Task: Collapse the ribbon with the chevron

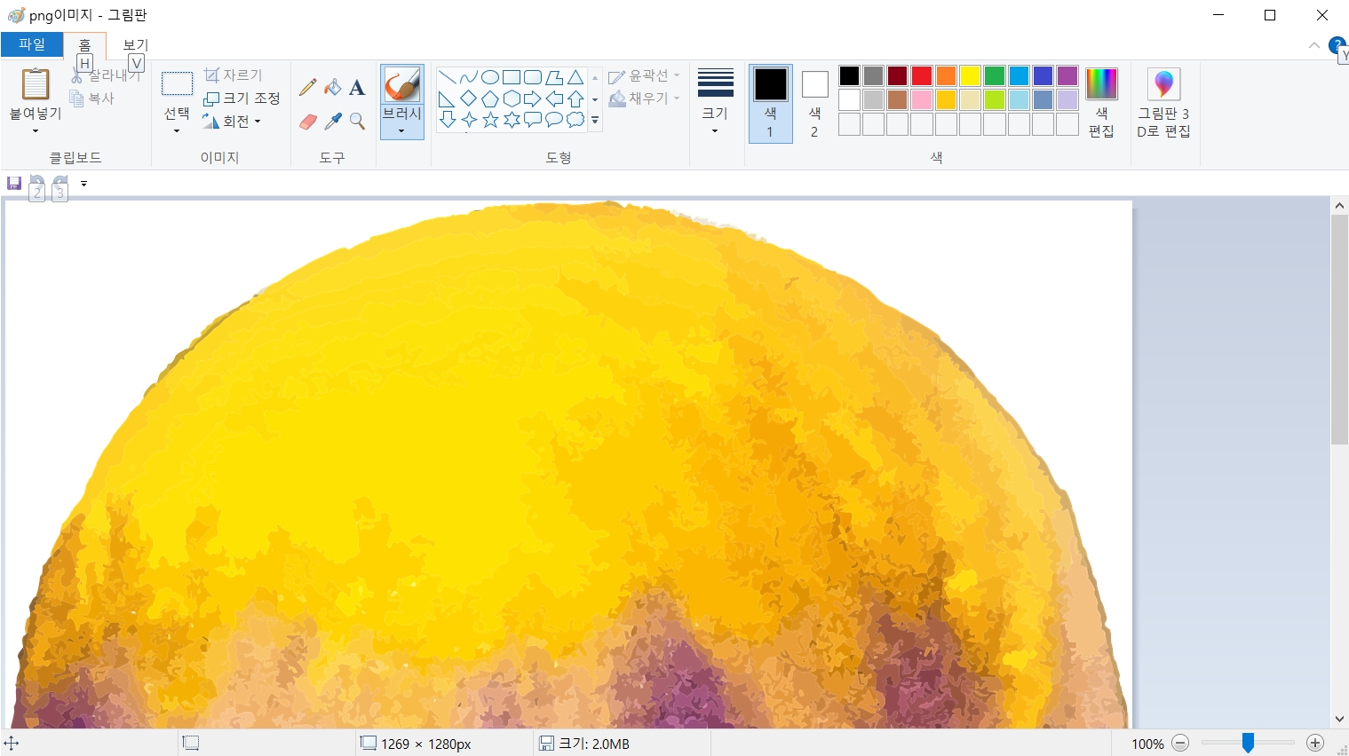Action: [x=1313, y=45]
